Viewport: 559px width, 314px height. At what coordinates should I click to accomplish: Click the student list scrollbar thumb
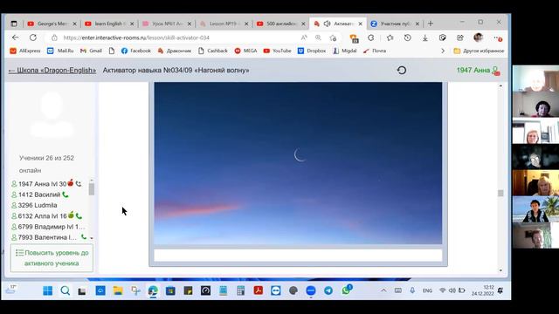[91, 188]
